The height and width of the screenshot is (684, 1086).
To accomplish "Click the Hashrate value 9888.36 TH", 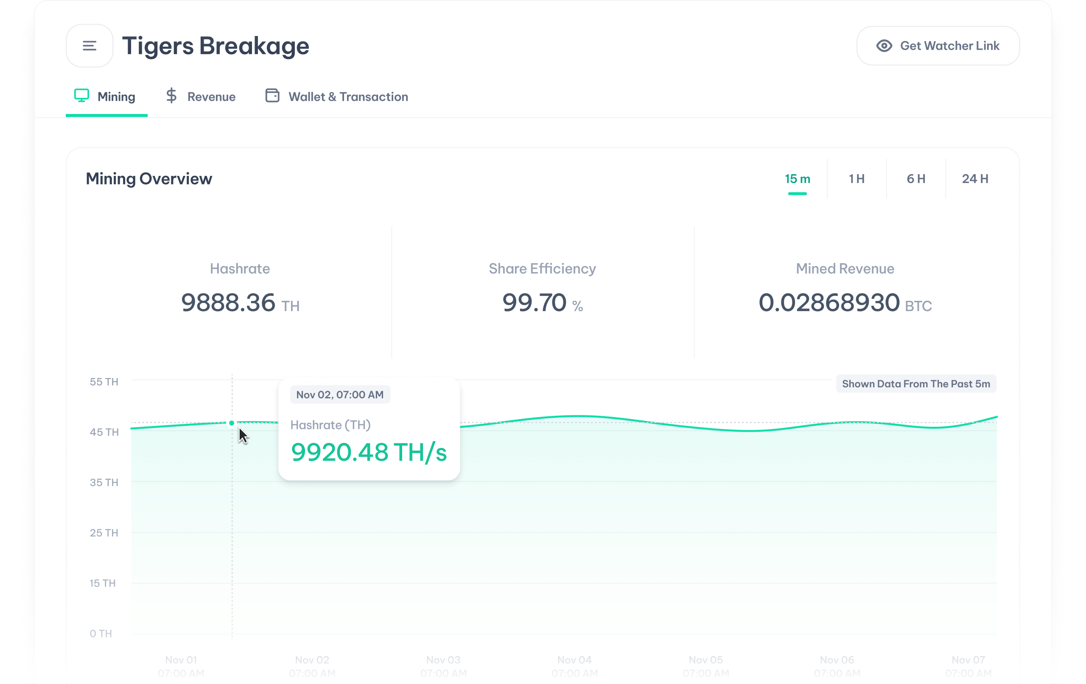I will pyautogui.click(x=240, y=302).
